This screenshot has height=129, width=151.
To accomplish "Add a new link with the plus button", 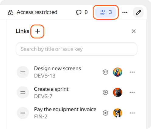I will tap(38, 31).
